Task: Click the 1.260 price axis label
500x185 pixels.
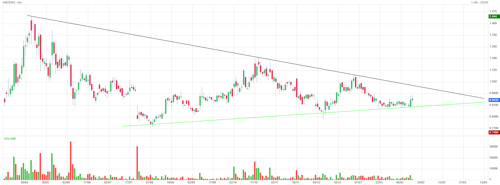Action: (x=493, y=47)
